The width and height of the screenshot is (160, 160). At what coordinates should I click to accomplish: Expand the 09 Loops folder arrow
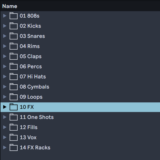click(x=5, y=97)
